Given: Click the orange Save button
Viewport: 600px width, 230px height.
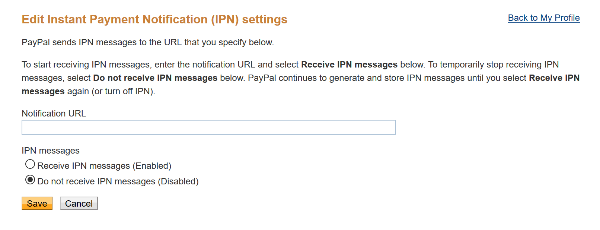Looking at the screenshot, I should [x=37, y=203].
